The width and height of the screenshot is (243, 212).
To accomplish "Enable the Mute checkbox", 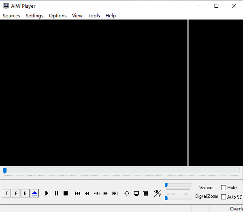I will [x=224, y=188].
